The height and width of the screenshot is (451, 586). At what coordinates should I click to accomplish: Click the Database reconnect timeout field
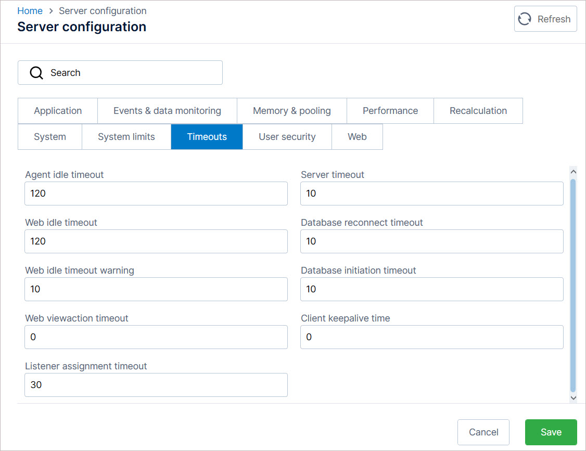(x=431, y=241)
